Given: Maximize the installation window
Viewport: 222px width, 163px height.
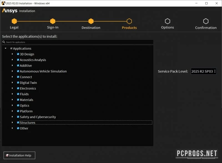Looking at the screenshot, I should [206, 3].
